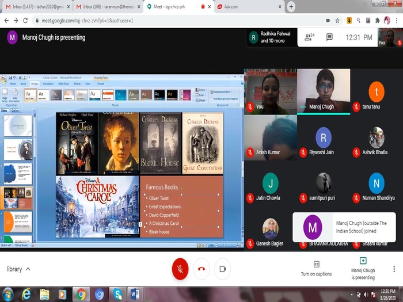
Task: Bookmark this page with star icon
Action: (x=337, y=21)
